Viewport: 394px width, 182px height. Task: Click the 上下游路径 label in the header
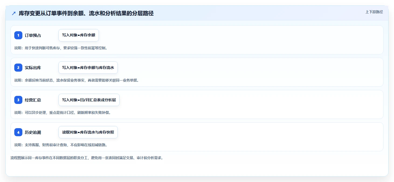[374, 12]
